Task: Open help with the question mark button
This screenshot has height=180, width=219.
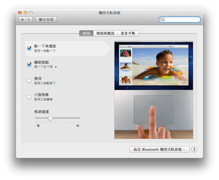Action: 194,150
